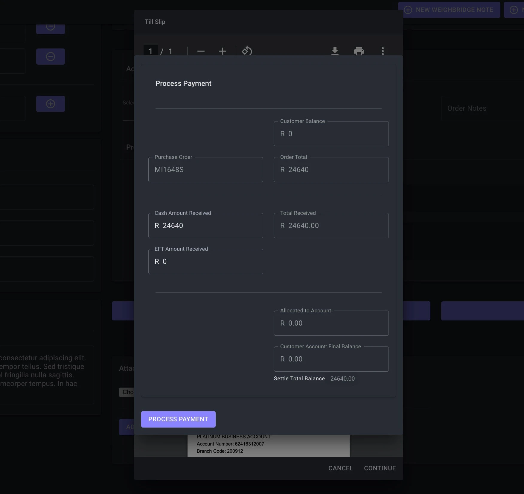Select the Purchase Order field

[205, 170]
